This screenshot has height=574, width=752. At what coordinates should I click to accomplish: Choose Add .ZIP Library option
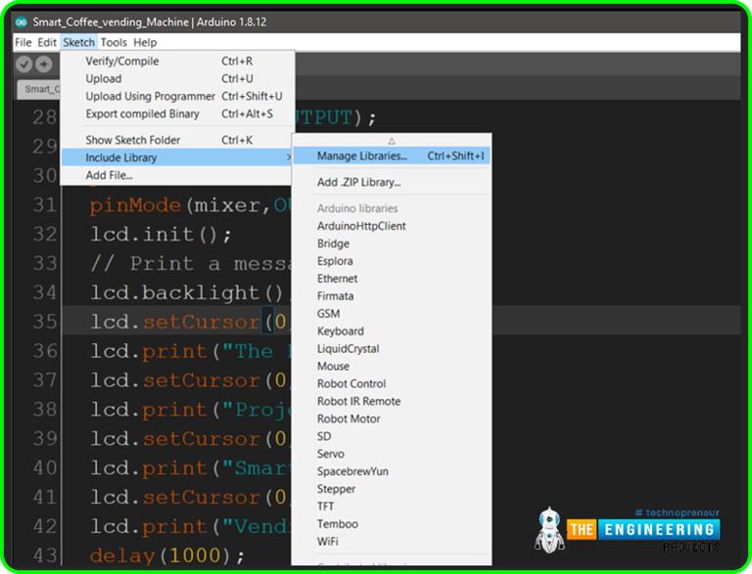pyautogui.click(x=358, y=183)
